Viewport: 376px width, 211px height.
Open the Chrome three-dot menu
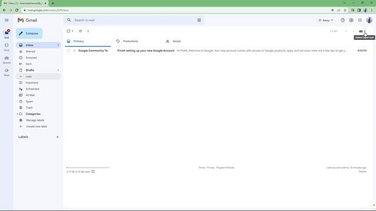(x=372, y=11)
